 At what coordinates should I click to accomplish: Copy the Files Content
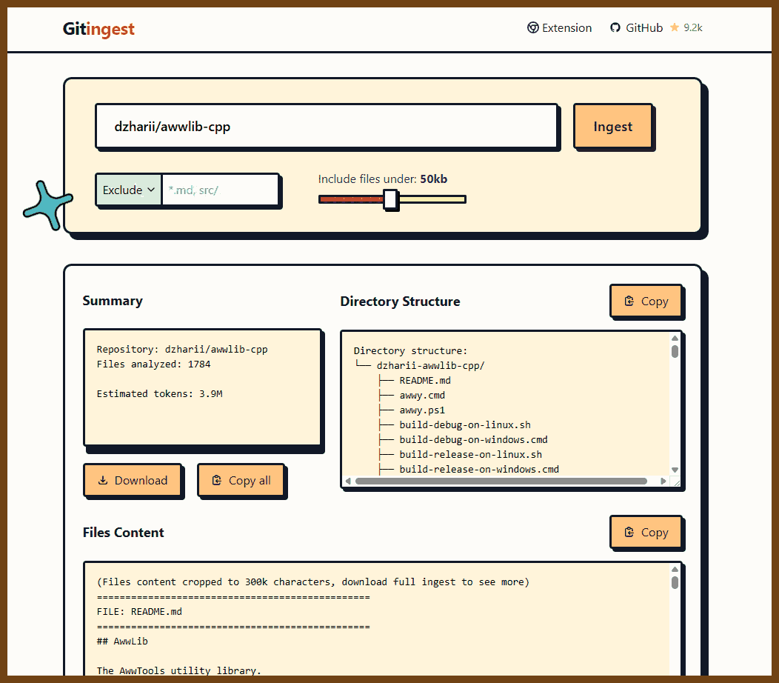[x=646, y=533]
